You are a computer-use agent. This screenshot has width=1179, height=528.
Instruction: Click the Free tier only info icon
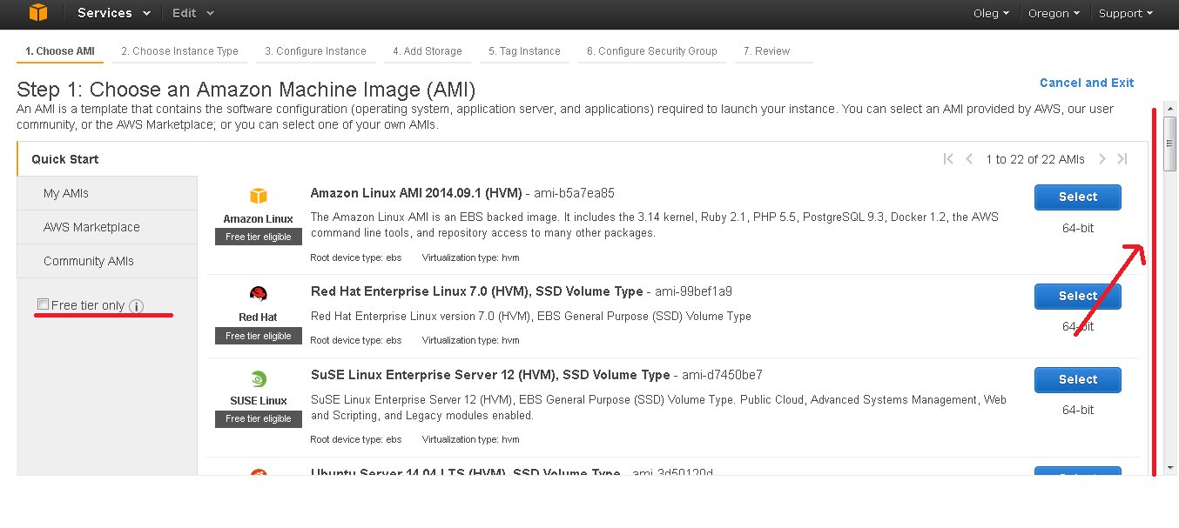point(136,306)
